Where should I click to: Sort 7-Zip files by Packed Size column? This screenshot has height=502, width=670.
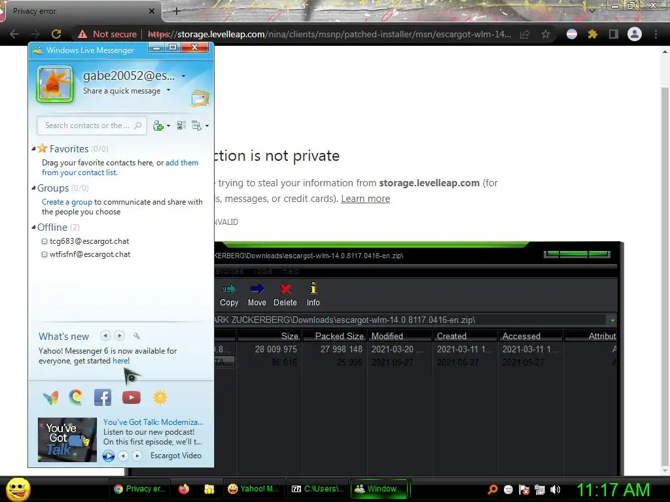point(335,337)
